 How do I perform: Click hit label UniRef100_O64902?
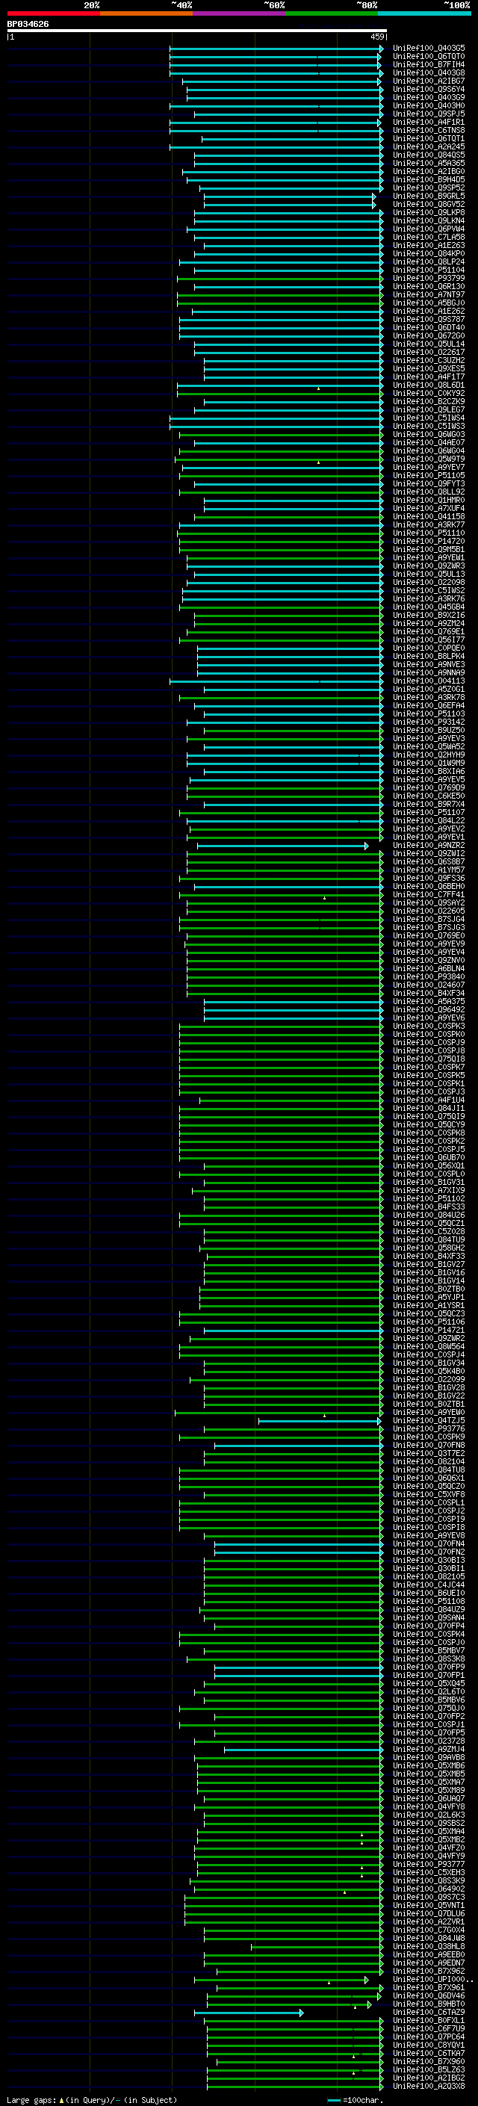(x=429, y=1889)
